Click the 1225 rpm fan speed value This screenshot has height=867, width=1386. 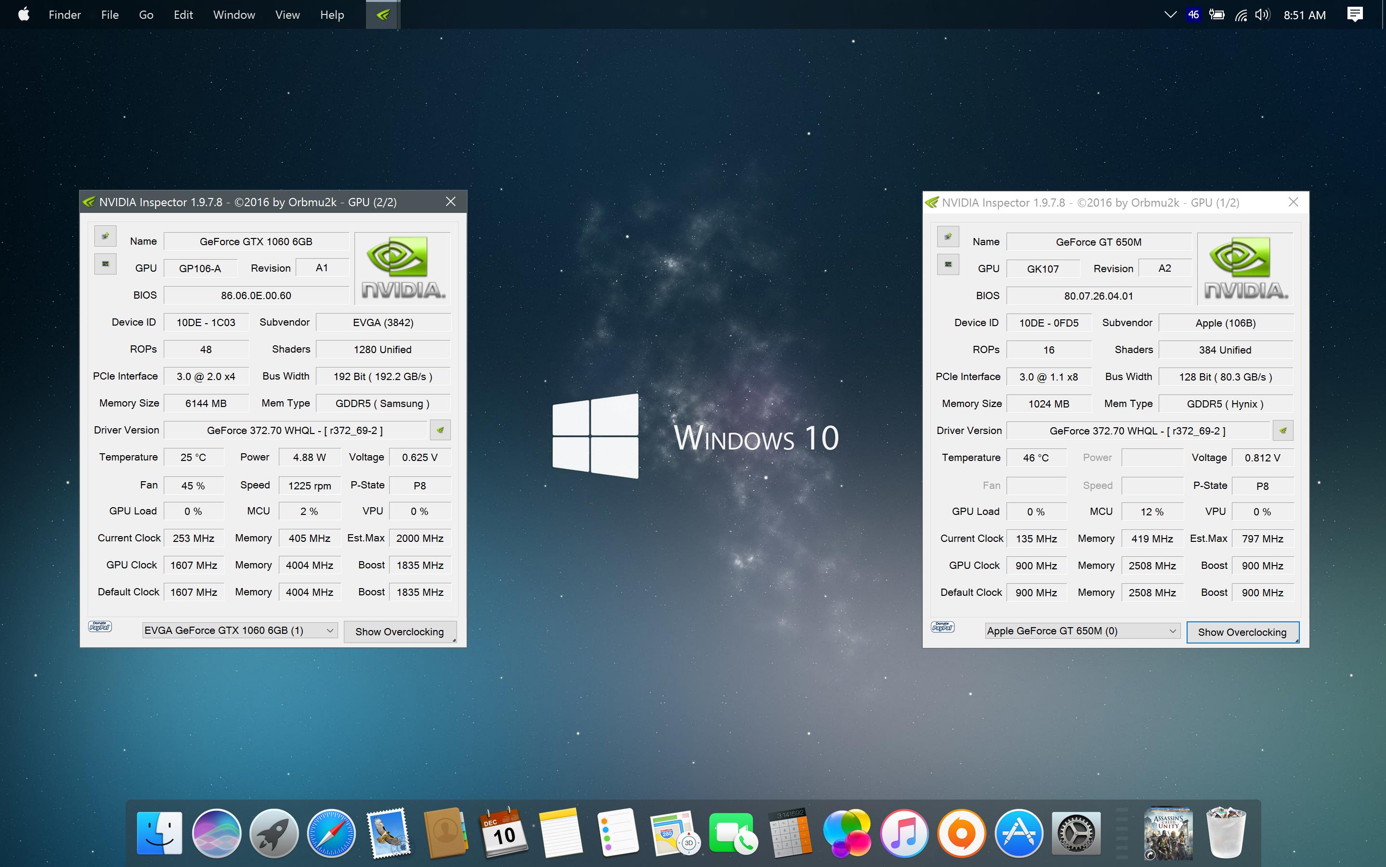[x=310, y=486]
